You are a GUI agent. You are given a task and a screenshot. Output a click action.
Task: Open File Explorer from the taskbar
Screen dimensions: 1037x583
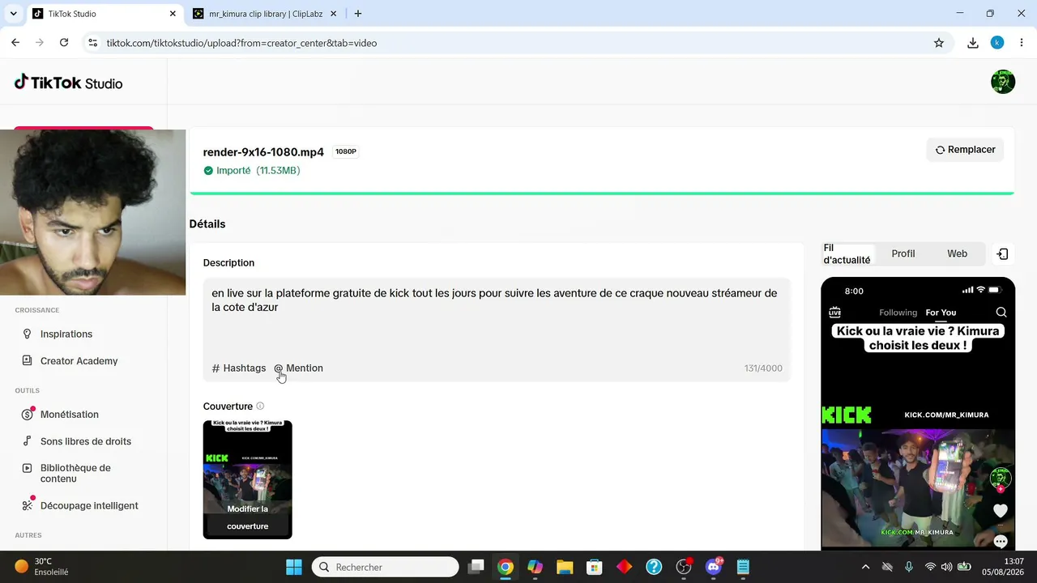(x=565, y=567)
